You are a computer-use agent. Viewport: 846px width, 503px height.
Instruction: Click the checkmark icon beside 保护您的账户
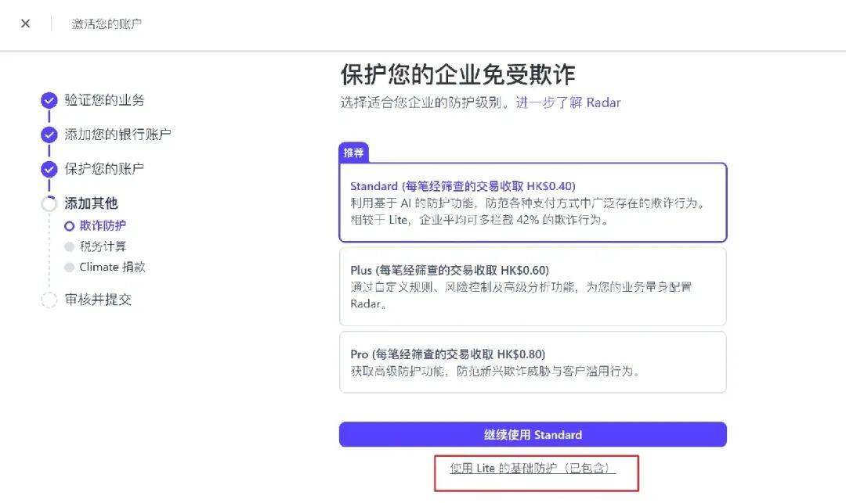(x=49, y=169)
